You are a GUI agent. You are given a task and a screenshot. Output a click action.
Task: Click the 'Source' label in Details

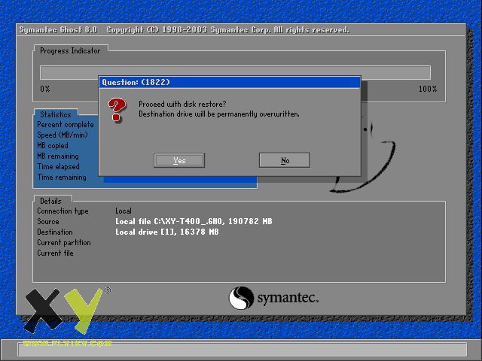(x=48, y=221)
